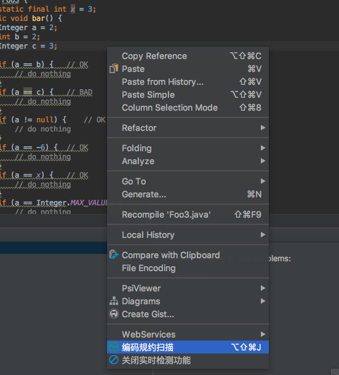Select Generate... from context menu
339x375 pixels.
[188, 194]
